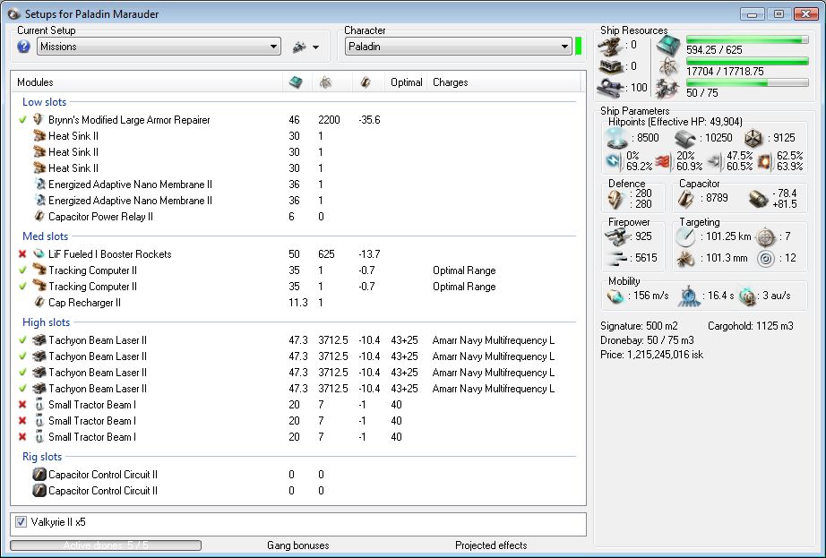Click the Active drones progress bar
The height and width of the screenshot is (558, 826).
(x=106, y=545)
